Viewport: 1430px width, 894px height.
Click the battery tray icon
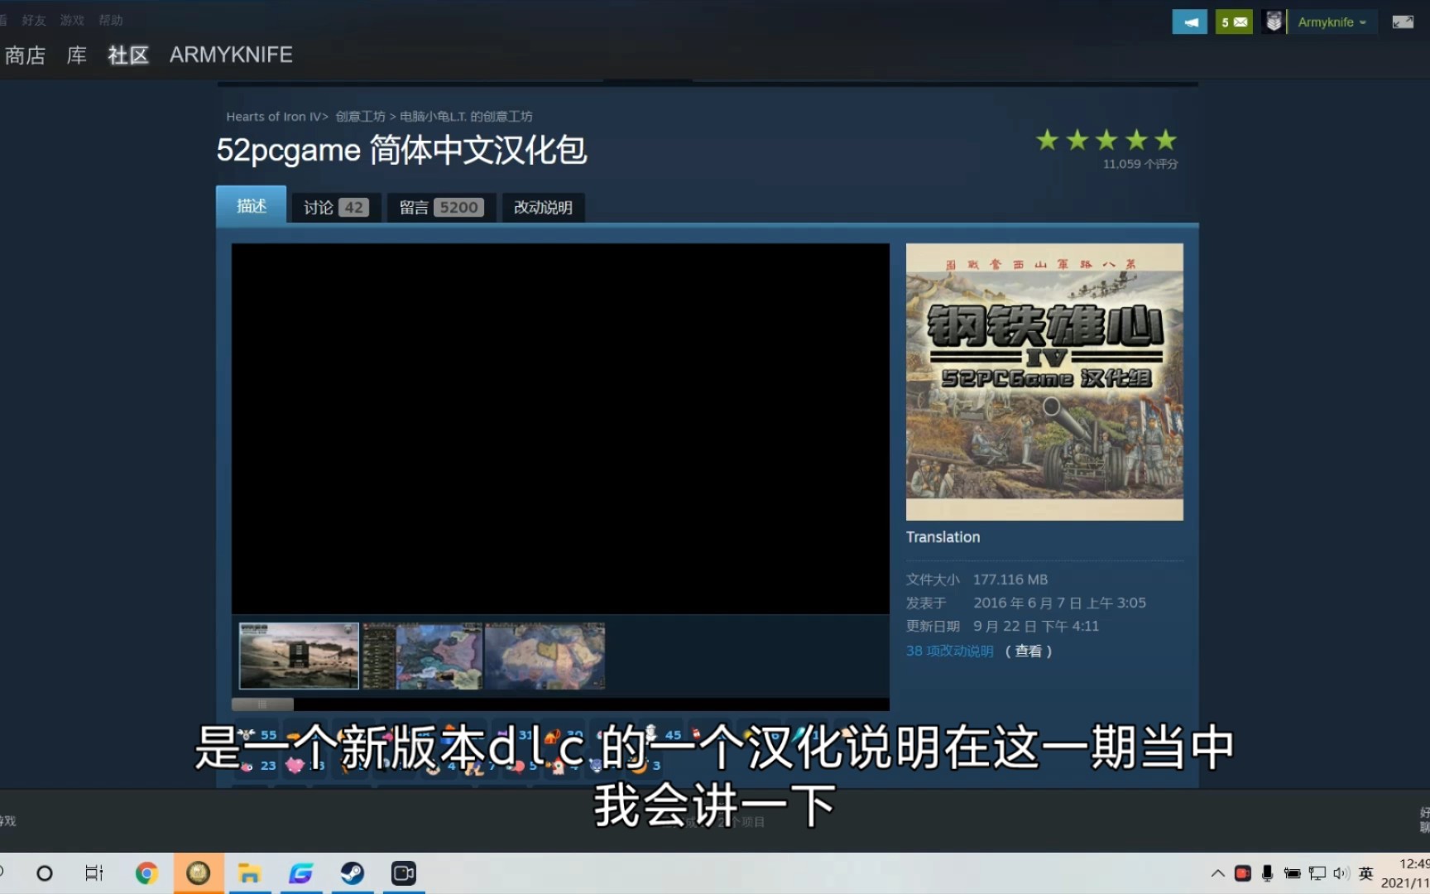1292,873
